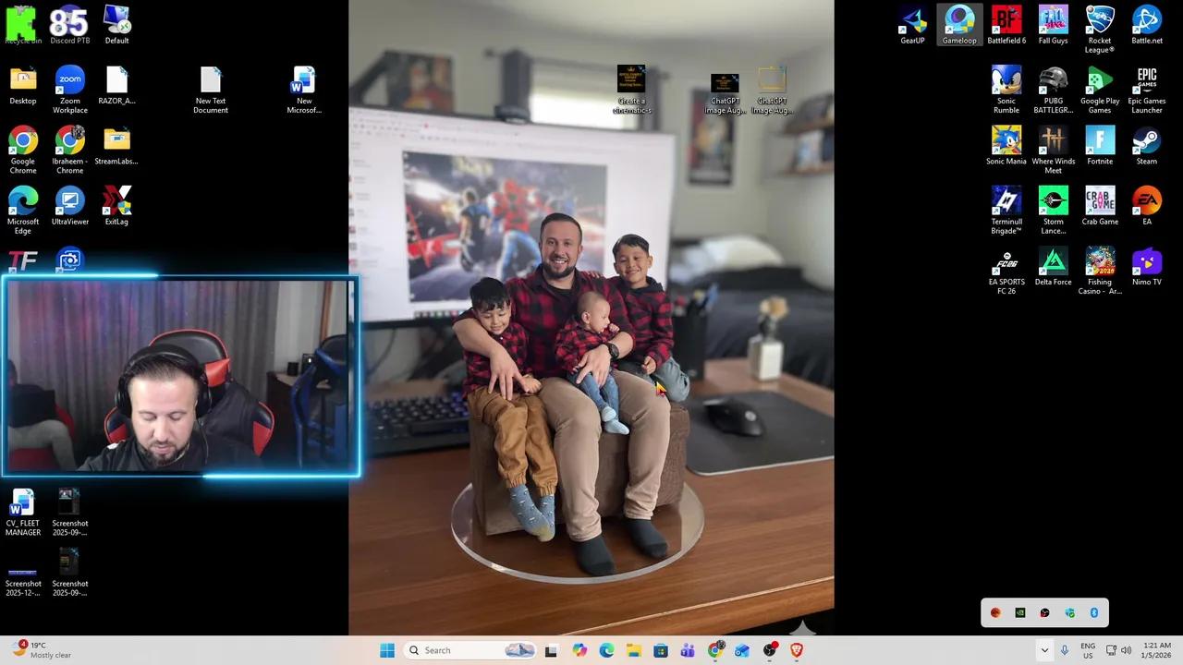This screenshot has width=1183, height=665.
Task: Open the Start menu
Action: click(x=388, y=650)
